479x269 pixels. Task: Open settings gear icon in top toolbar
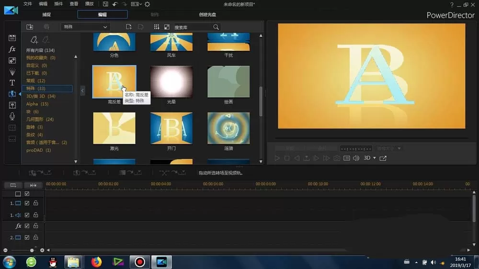click(147, 4)
